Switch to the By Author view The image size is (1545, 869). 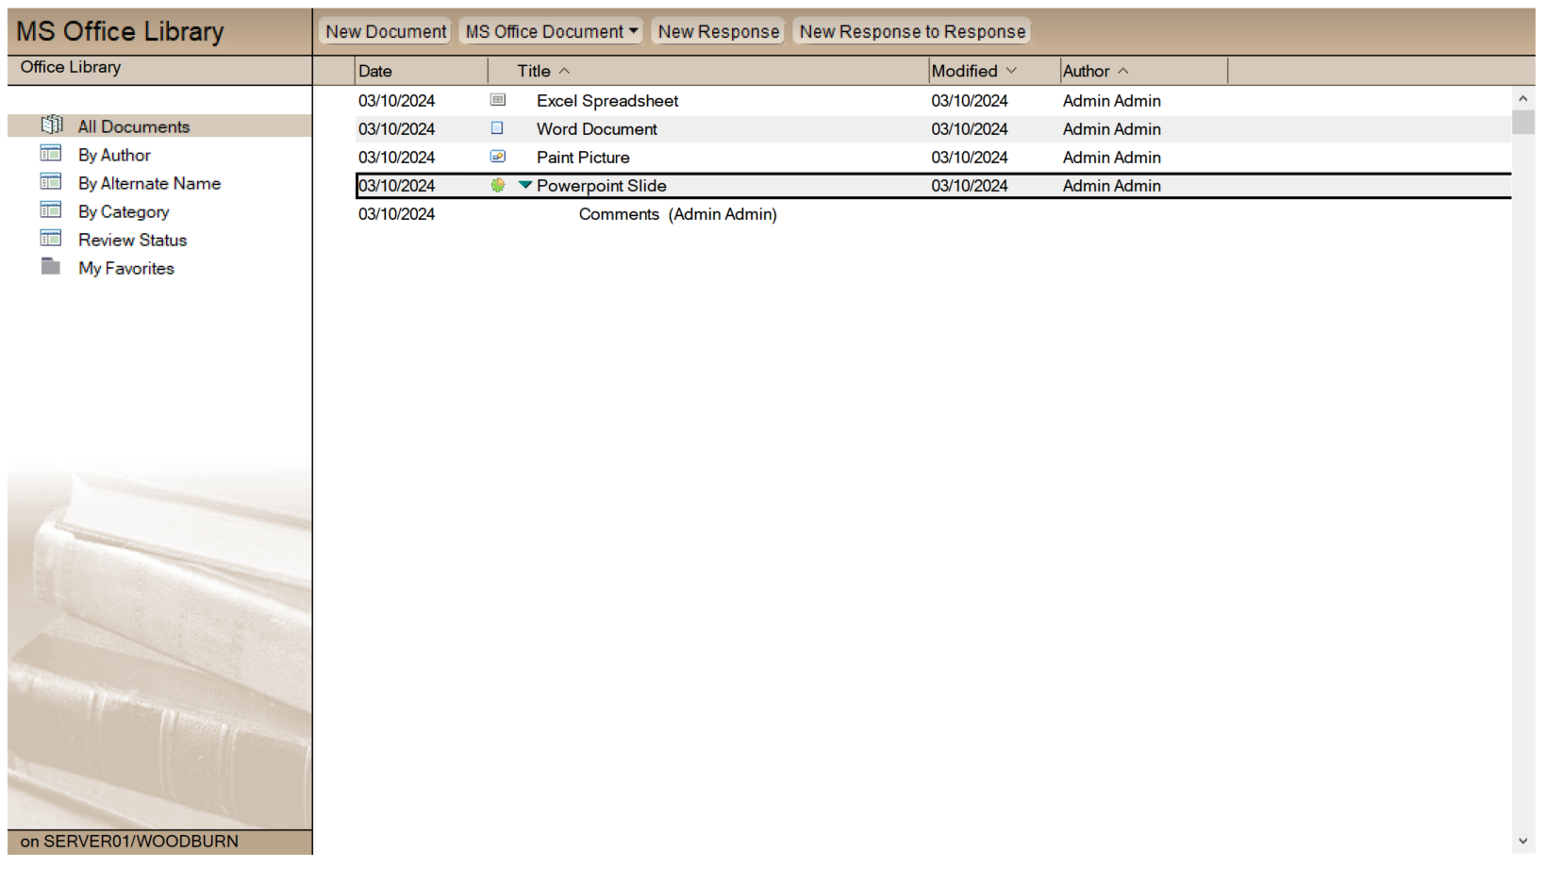pos(114,155)
